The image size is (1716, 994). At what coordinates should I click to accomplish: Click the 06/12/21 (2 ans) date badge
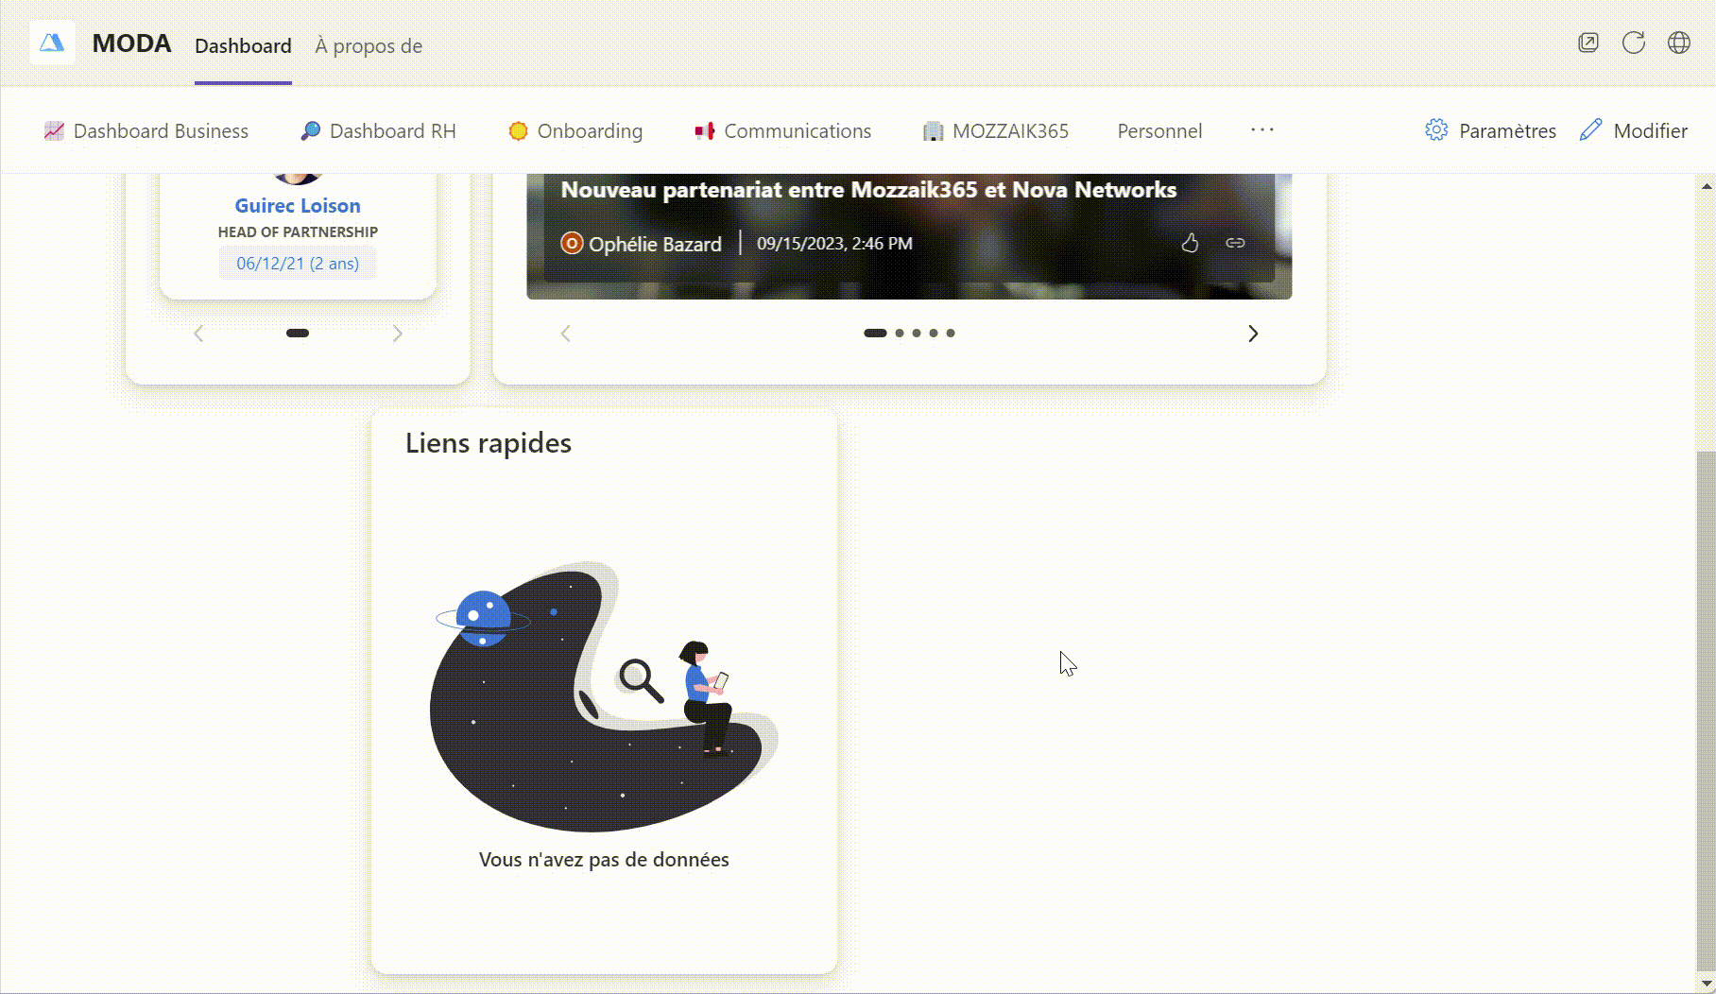click(298, 264)
